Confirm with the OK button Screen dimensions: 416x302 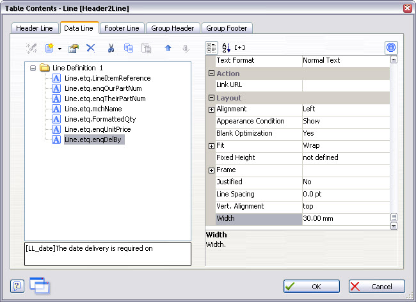(312, 287)
